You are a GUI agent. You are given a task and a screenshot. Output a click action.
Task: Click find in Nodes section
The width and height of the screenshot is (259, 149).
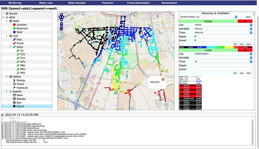tap(235, 44)
